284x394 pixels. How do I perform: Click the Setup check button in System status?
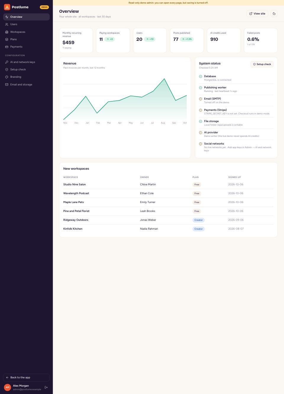pyautogui.click(x=262, y=64)
